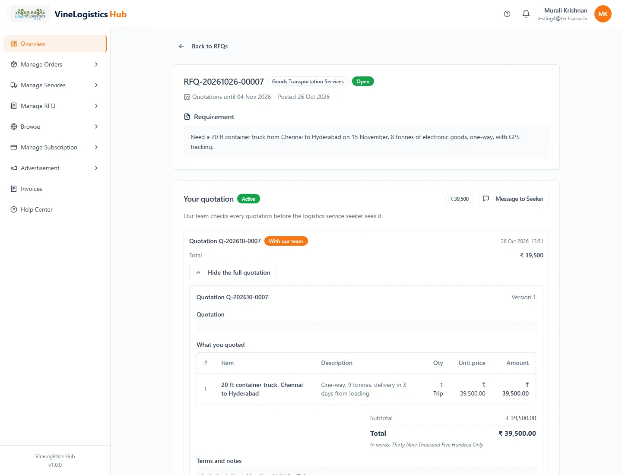Click the RFQ-20261026-00007 heading
Screen dimensions: 622x475
point(224,82)
